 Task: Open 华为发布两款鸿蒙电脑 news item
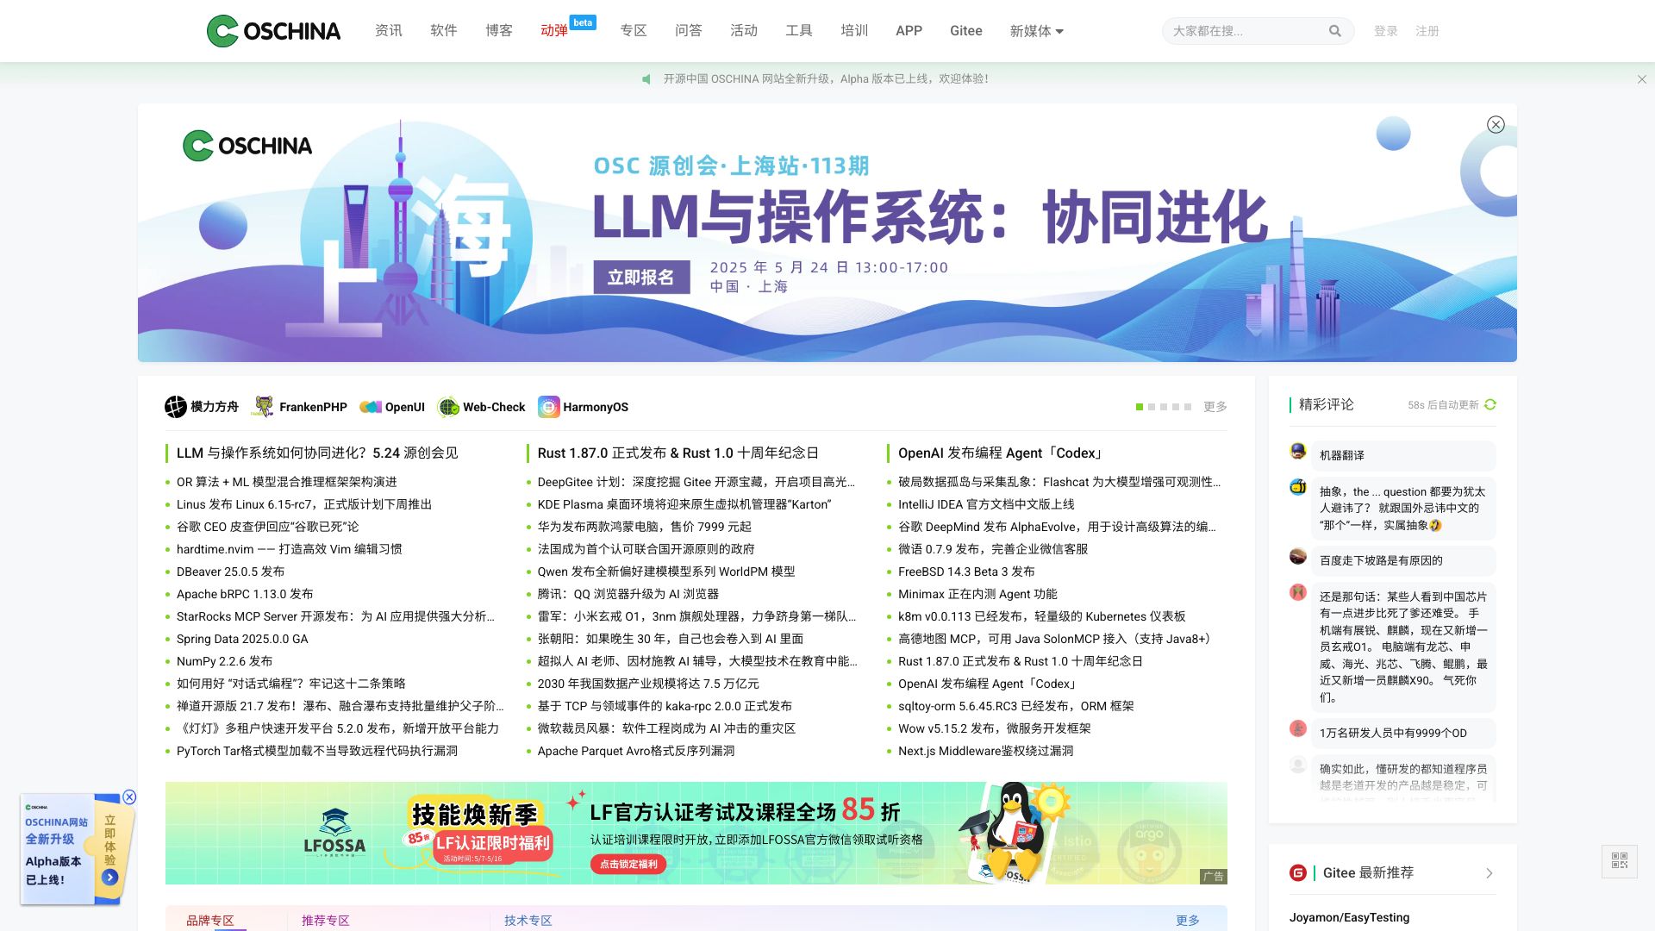pos(644,527)
